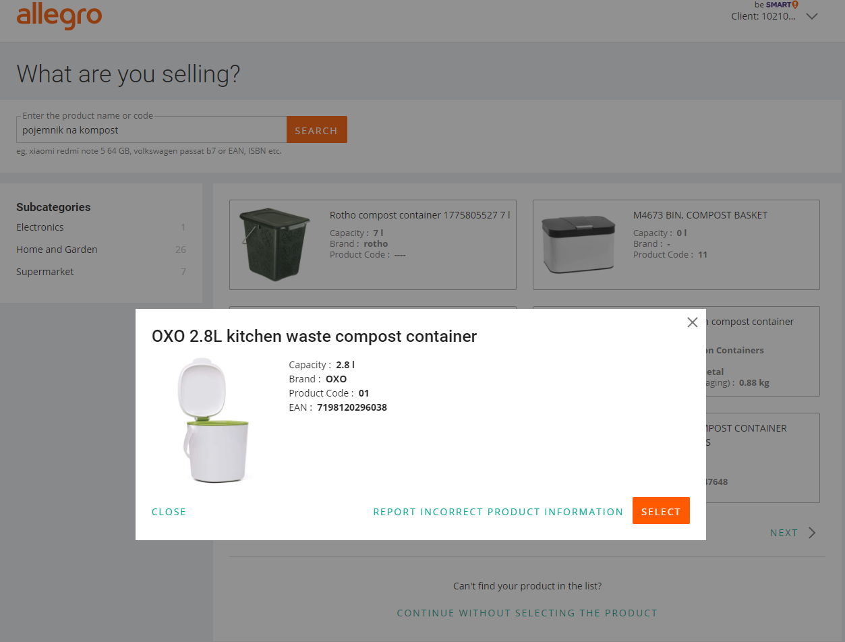845x642 pixels.
Task: Click the SELECT button in the dialog
Action: click(x=661, y=510)
